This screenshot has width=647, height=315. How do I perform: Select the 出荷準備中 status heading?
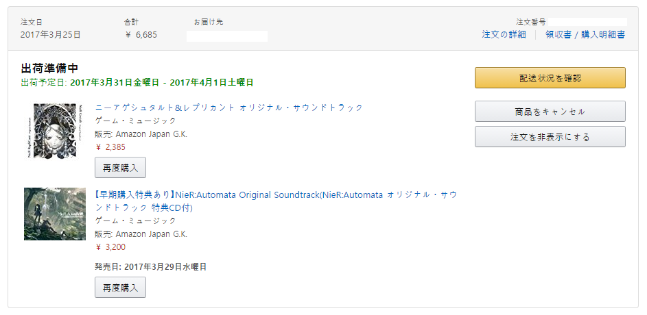(x=49, y=68)
